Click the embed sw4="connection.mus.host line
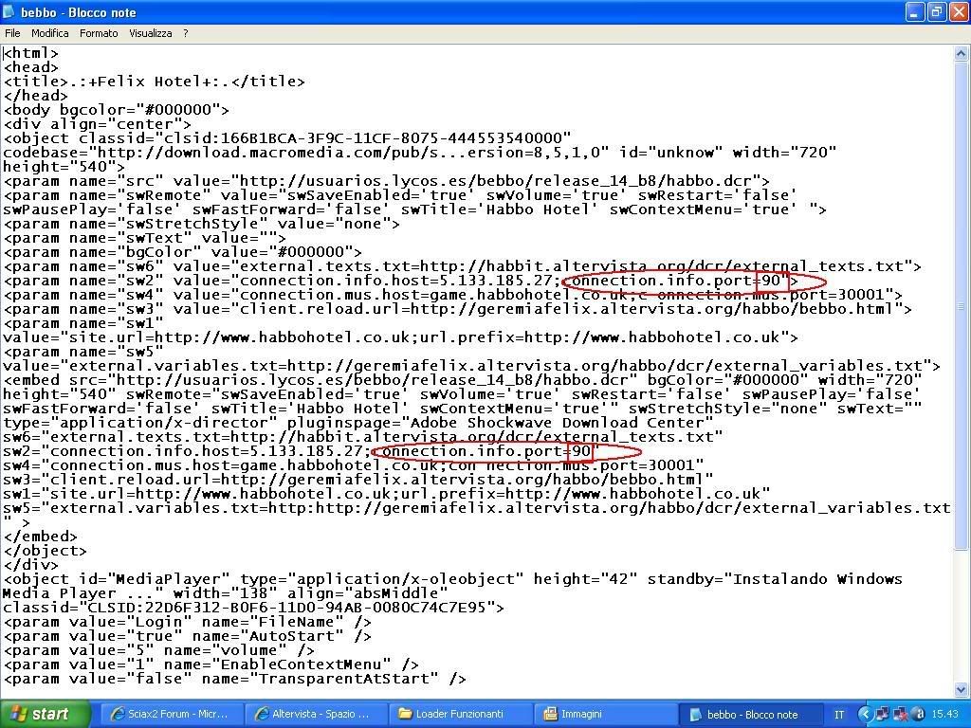Image resolution: width=971 pixels, height=728 pixels. pos(354,466)
